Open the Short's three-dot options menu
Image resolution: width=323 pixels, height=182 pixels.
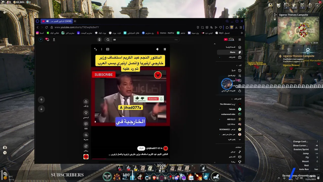101,49
